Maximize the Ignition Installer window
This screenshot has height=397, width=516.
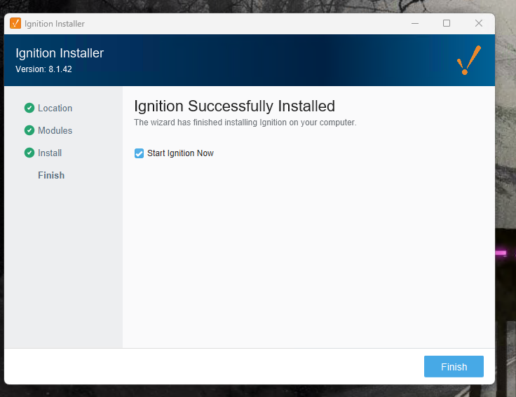447,23
